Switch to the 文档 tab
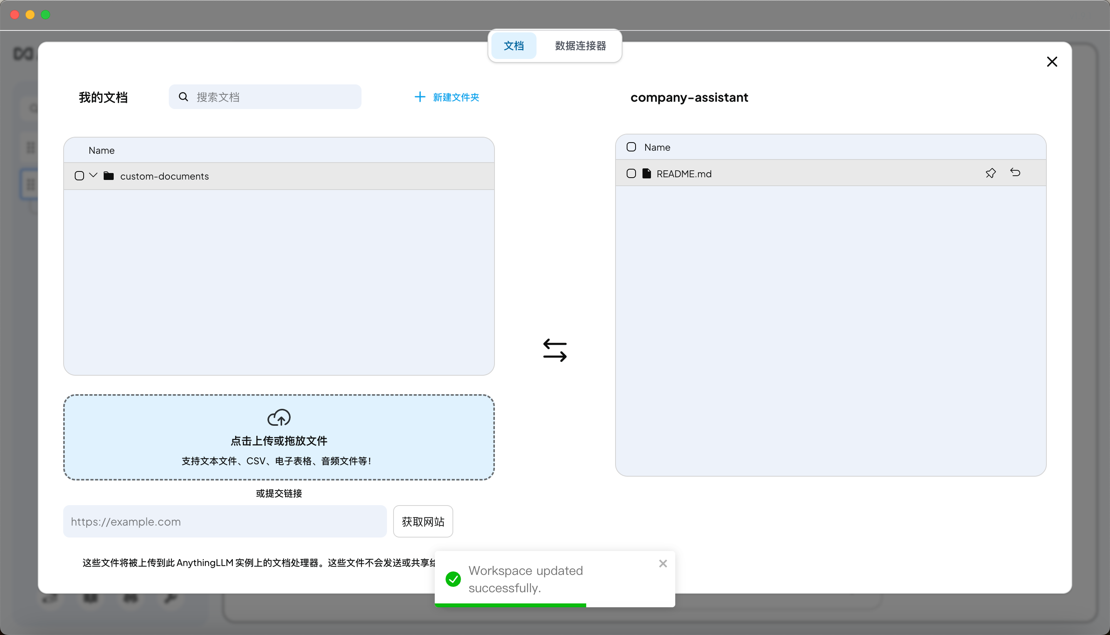 (x=513, y=46)
